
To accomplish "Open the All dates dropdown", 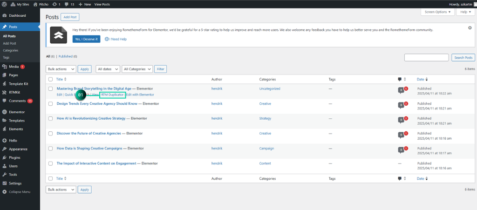I will pyautogui.click(x=108, y=69).
